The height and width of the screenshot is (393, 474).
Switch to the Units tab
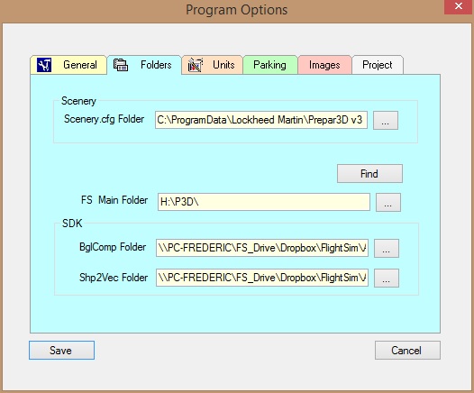(213, 65)
